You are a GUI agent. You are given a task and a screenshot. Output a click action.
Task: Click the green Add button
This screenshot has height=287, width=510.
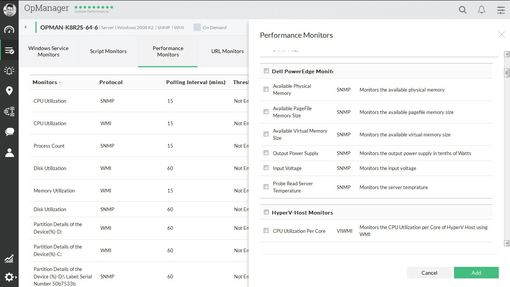click(476, 273)
